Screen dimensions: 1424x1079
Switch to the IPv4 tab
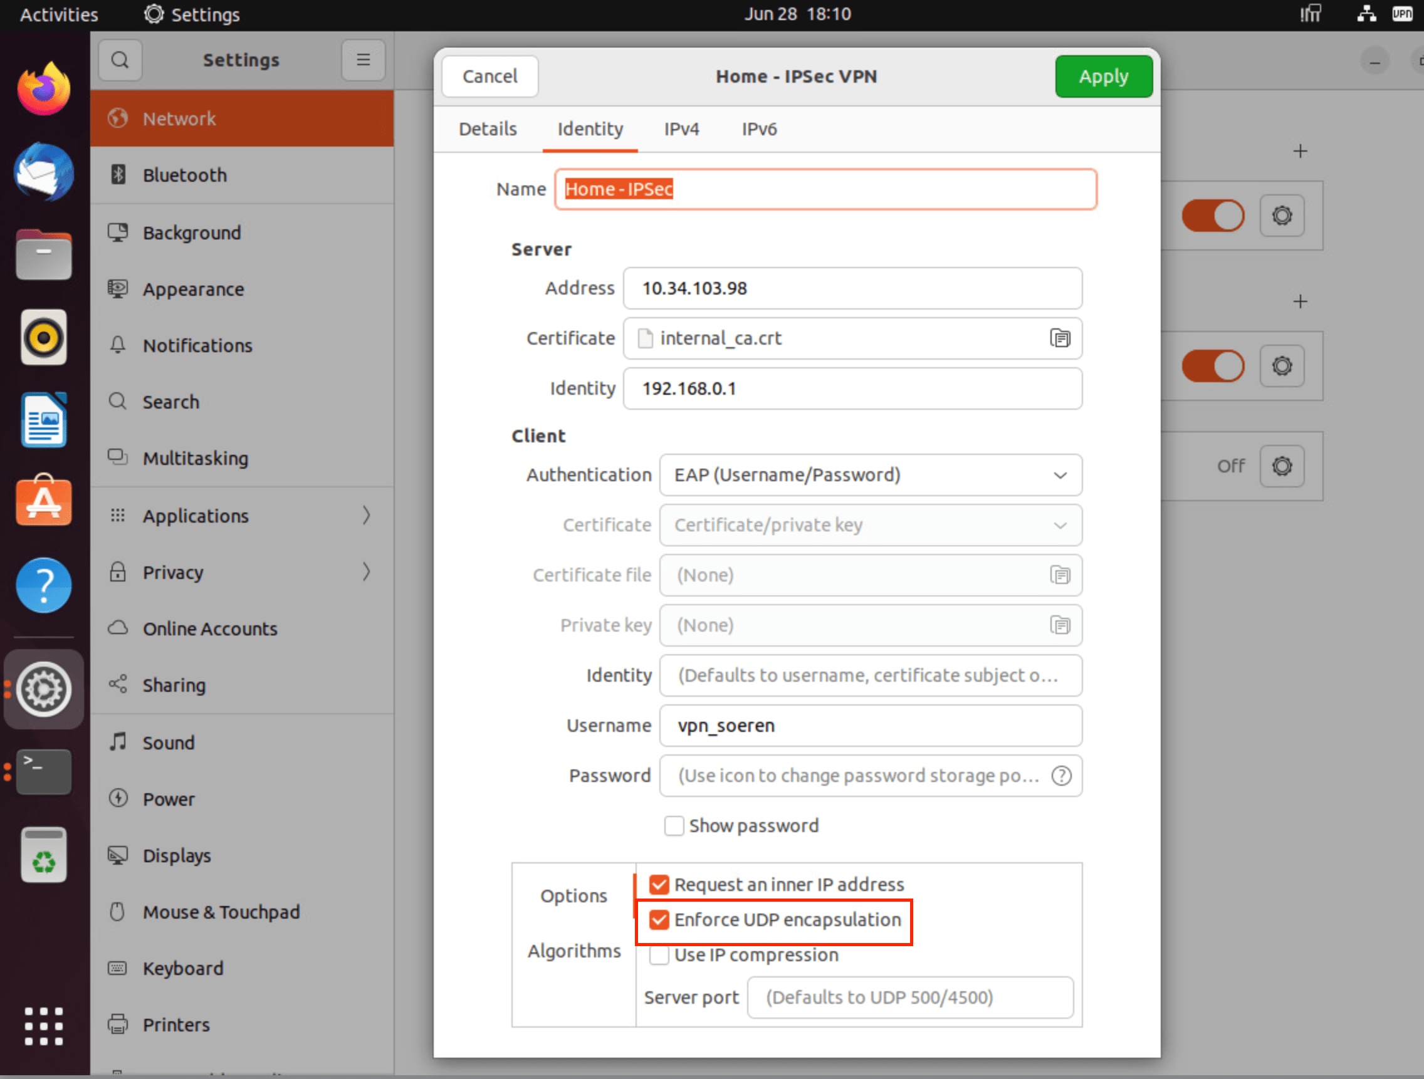(x=681, y=128)
